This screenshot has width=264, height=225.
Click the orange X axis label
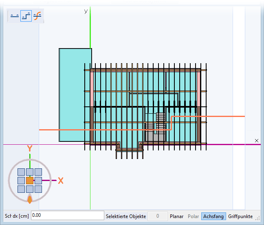tap(61, 181)
